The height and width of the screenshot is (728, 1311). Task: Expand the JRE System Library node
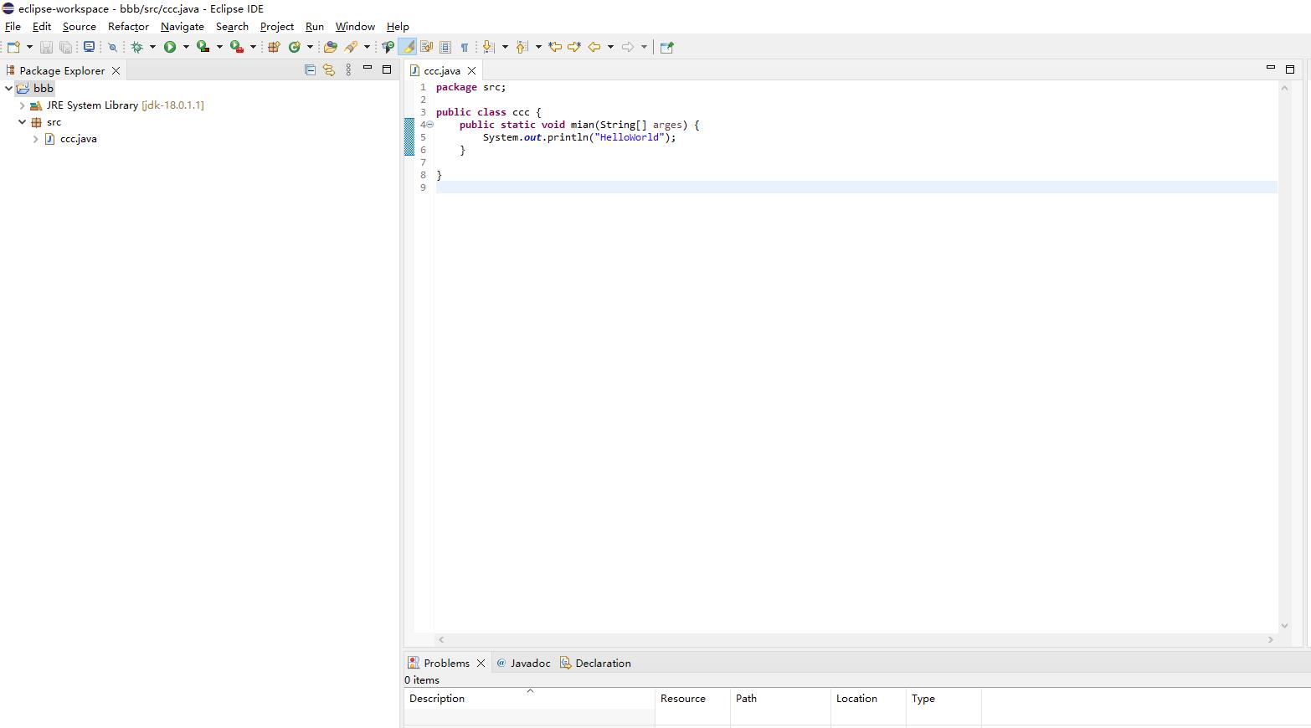21,105
